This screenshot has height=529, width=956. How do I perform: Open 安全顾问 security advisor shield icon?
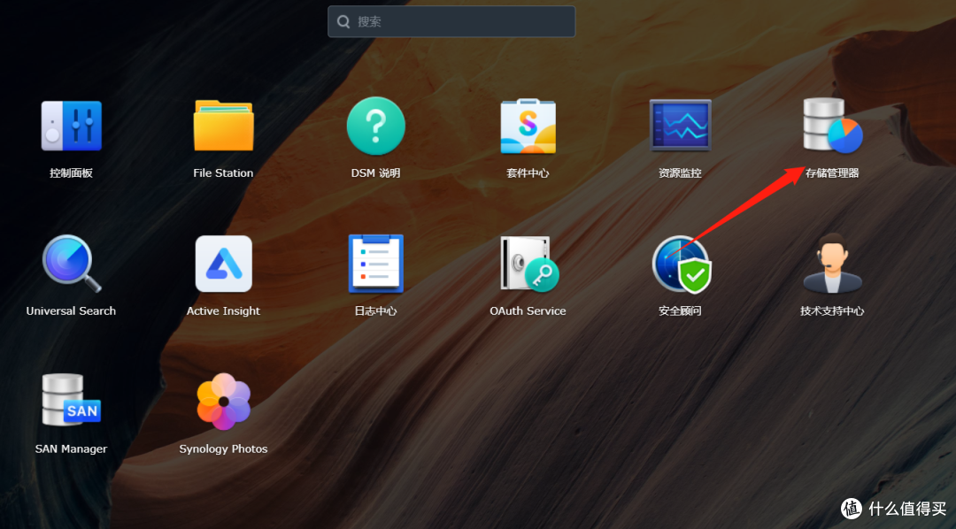click(x=680, y=264)
